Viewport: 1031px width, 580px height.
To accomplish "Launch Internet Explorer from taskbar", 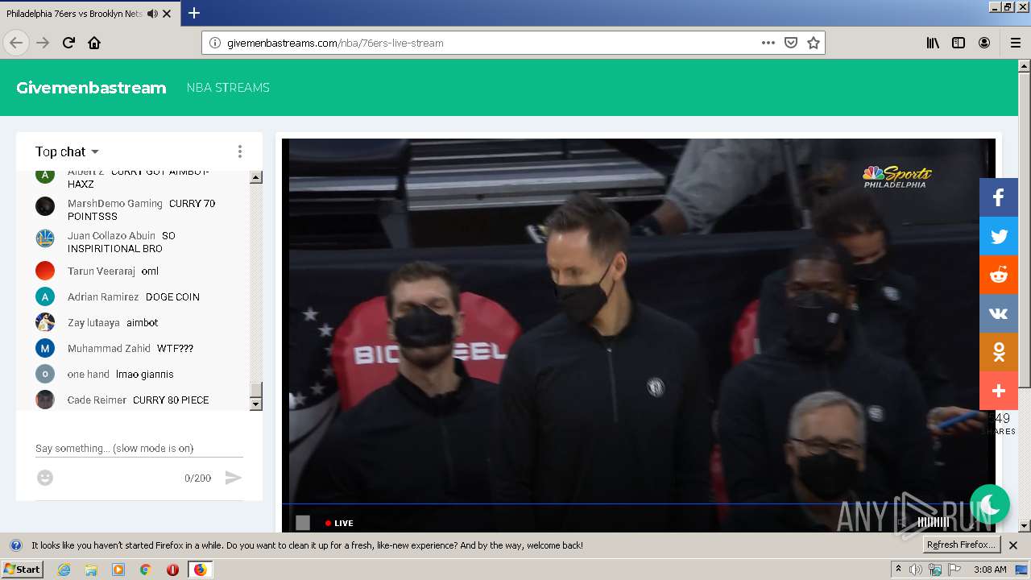I will pyautogui.click(x=64, y=570).
